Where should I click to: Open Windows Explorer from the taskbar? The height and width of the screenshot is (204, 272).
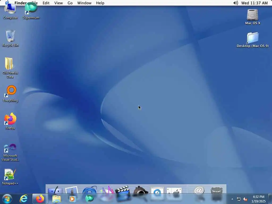(57, 199)
